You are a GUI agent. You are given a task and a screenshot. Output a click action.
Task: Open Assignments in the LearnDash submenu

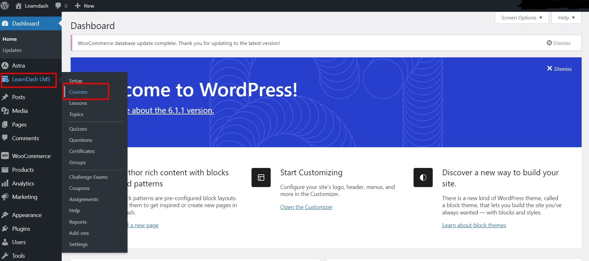(84, 199)
